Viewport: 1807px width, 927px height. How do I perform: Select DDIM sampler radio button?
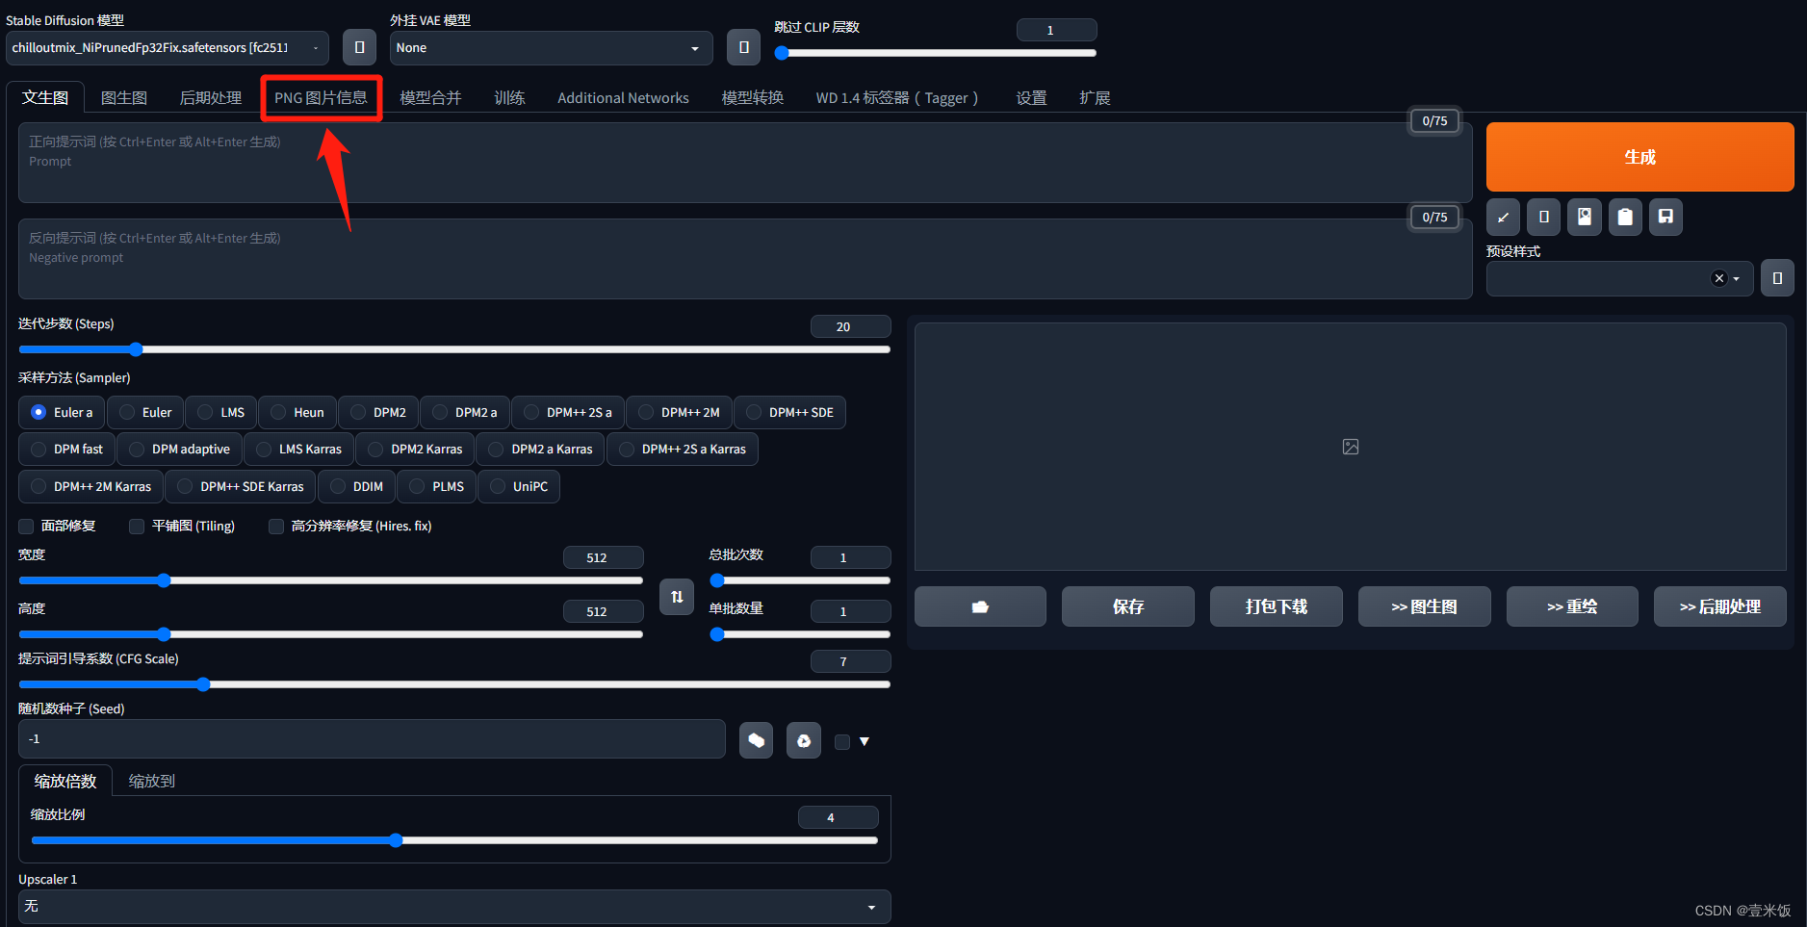pos(356,486)
